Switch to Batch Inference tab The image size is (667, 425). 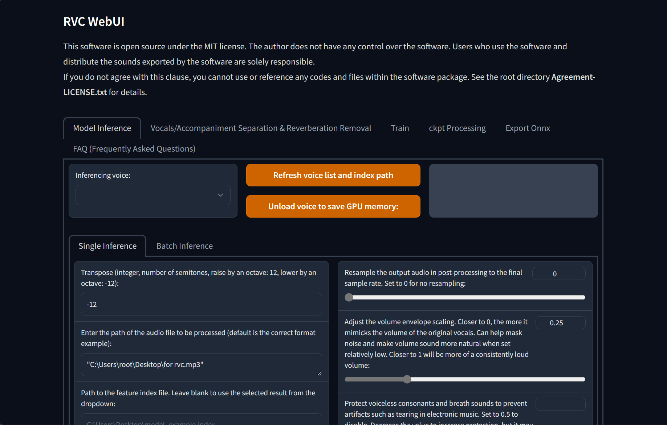(x=184, y=246)
